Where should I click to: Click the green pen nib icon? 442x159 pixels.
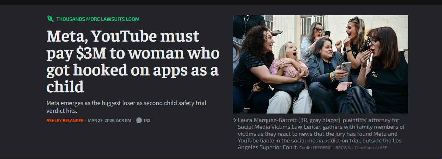click(50, 19)
